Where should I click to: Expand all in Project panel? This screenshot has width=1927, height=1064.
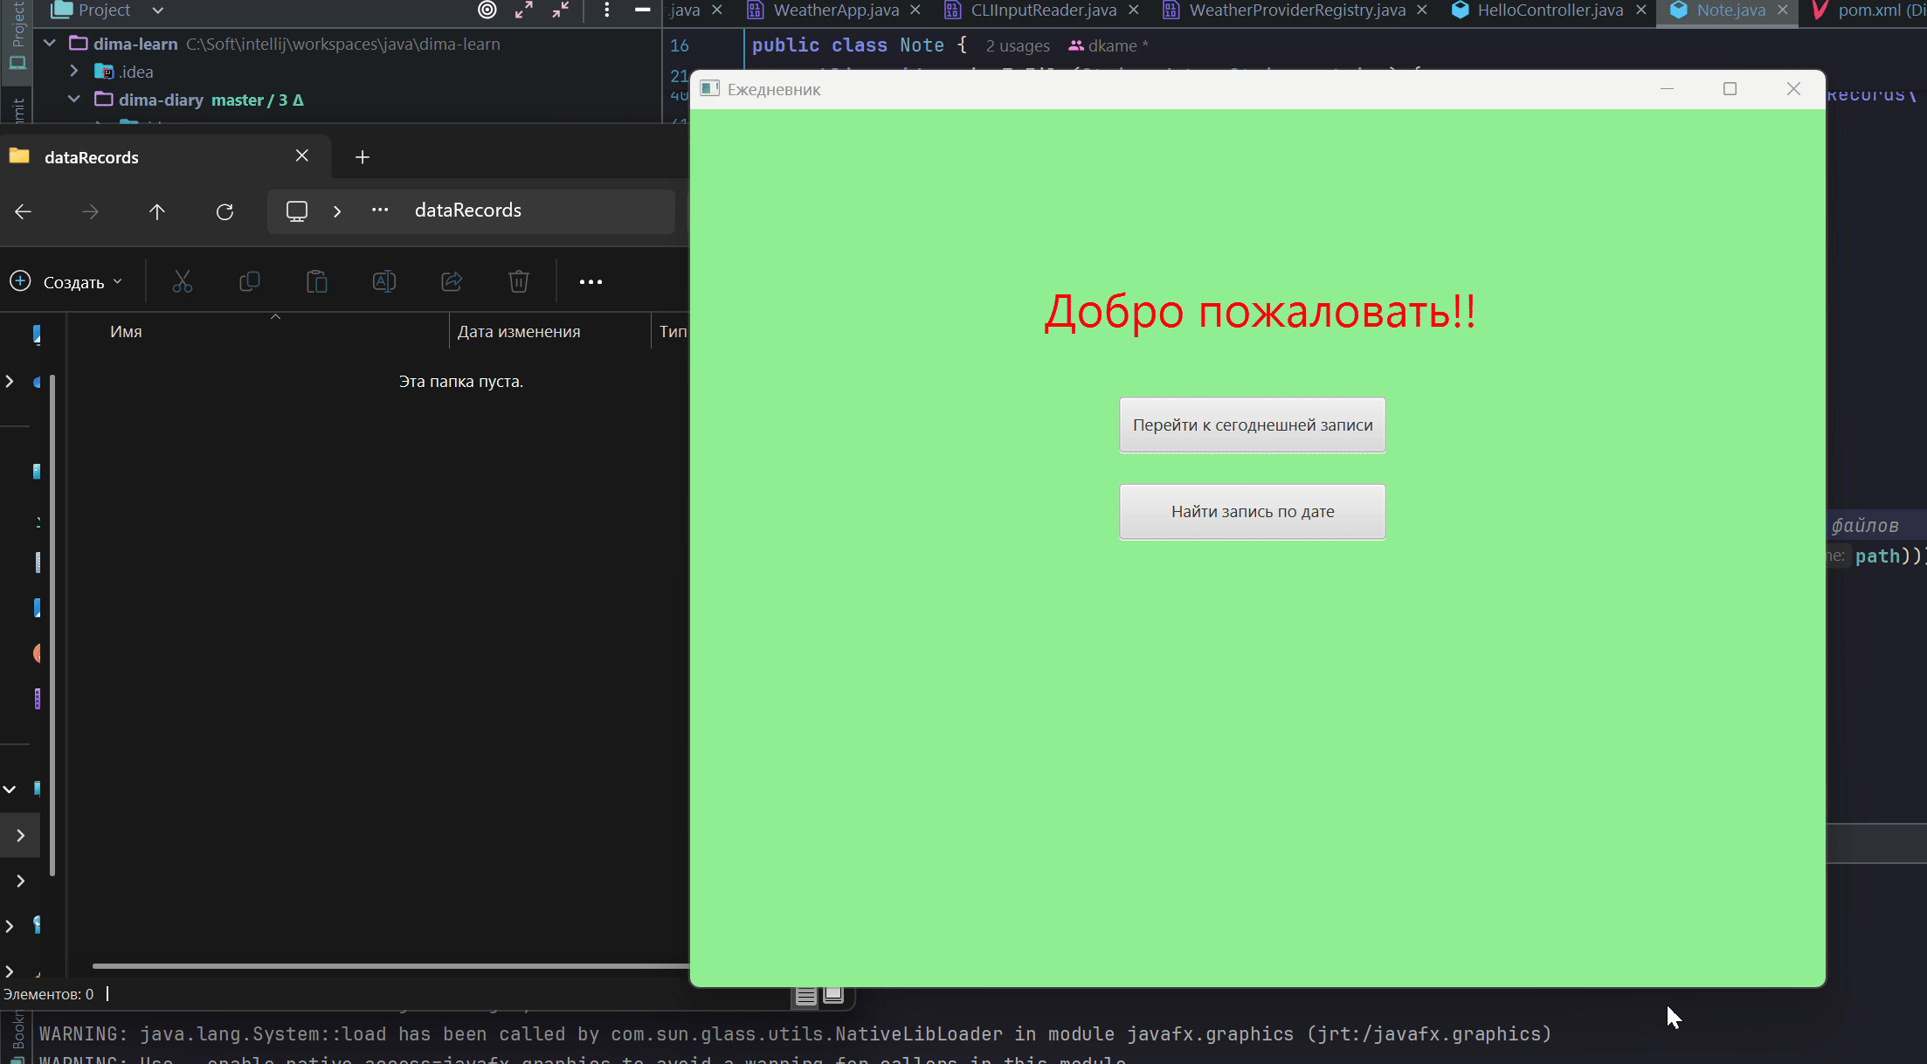pos(524,10)
